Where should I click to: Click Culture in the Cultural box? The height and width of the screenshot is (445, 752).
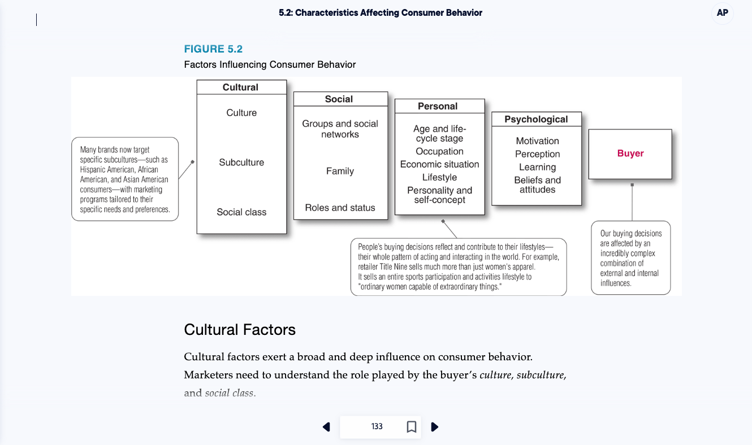[x=241, y=113]
